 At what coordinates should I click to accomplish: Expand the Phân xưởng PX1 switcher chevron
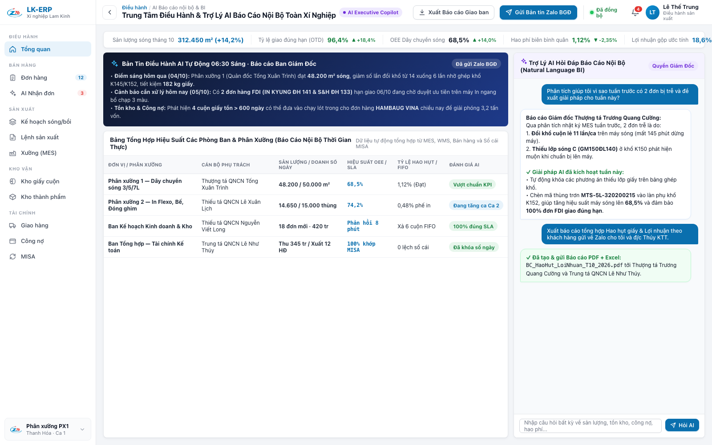(82, 429)
